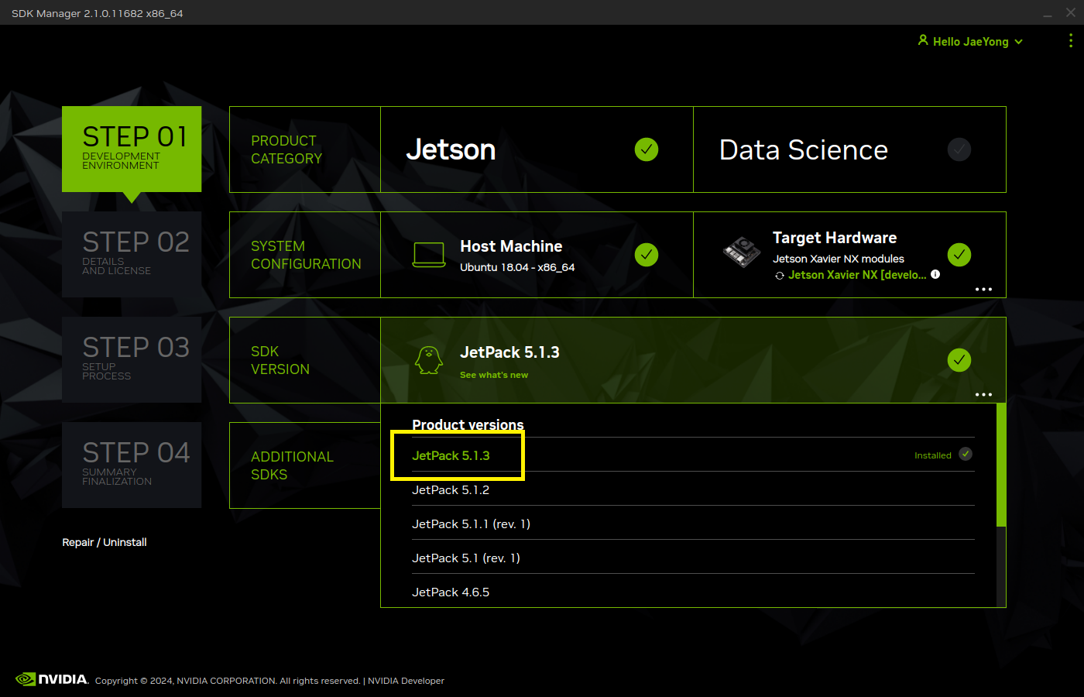The image size is (1084, 697).
Task: Open the vertical three-dot menu at top right
Action: click(1071, 40)
